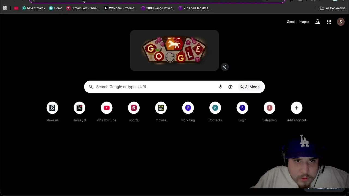Search by image with Google Lens
Image resolution: width=349 pixels, height=196 pixels.
[x=230, y=87]
